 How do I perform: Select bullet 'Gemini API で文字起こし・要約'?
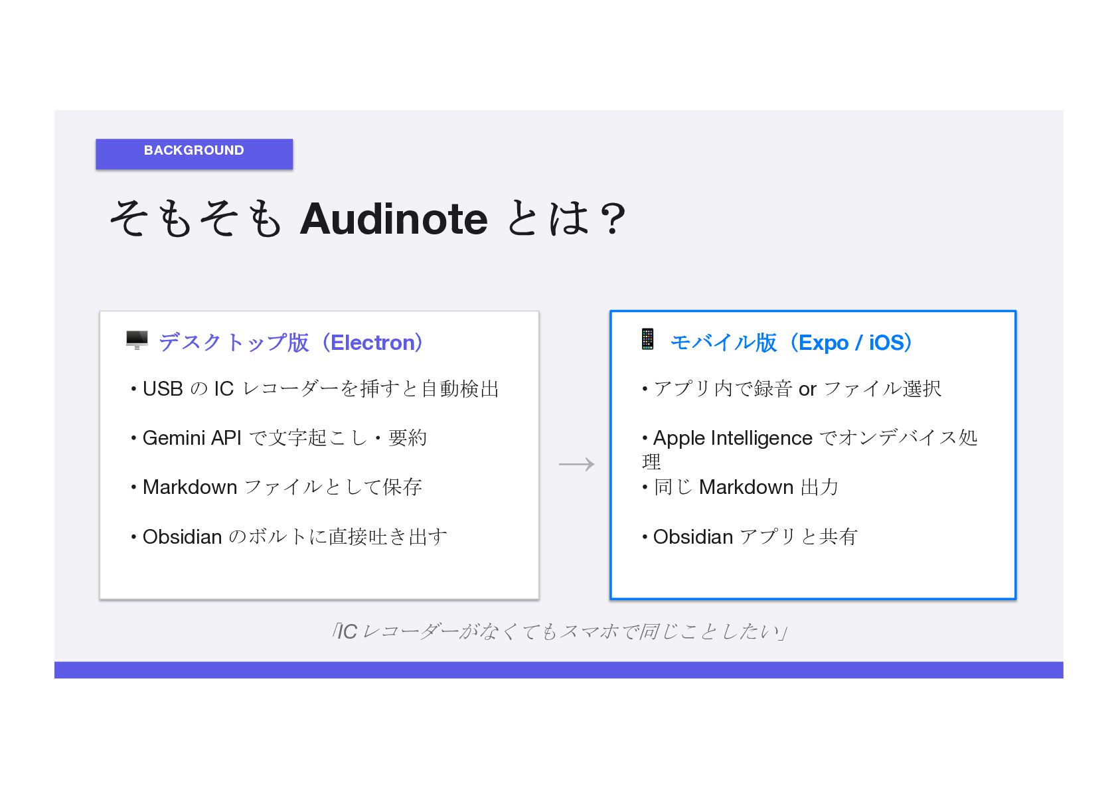click(x=279, y=438)
